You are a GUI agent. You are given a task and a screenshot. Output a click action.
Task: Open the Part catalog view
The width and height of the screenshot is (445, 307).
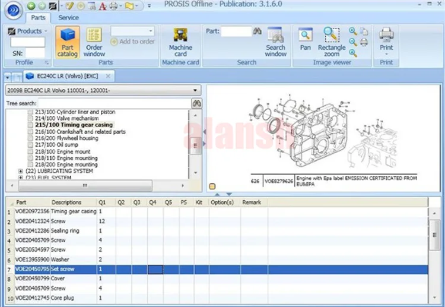tap(68, 42)
